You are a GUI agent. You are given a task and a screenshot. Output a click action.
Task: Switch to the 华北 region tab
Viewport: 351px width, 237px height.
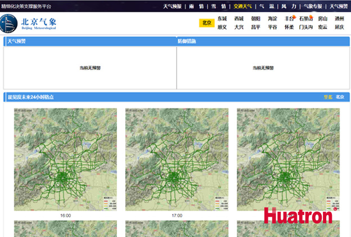click(x=328, y=97)
